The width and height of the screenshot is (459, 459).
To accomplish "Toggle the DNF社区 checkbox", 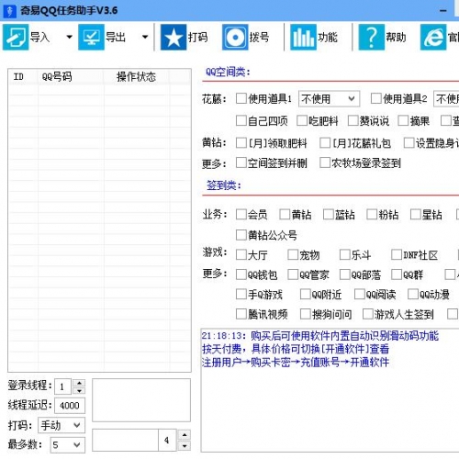I will 397,254.
